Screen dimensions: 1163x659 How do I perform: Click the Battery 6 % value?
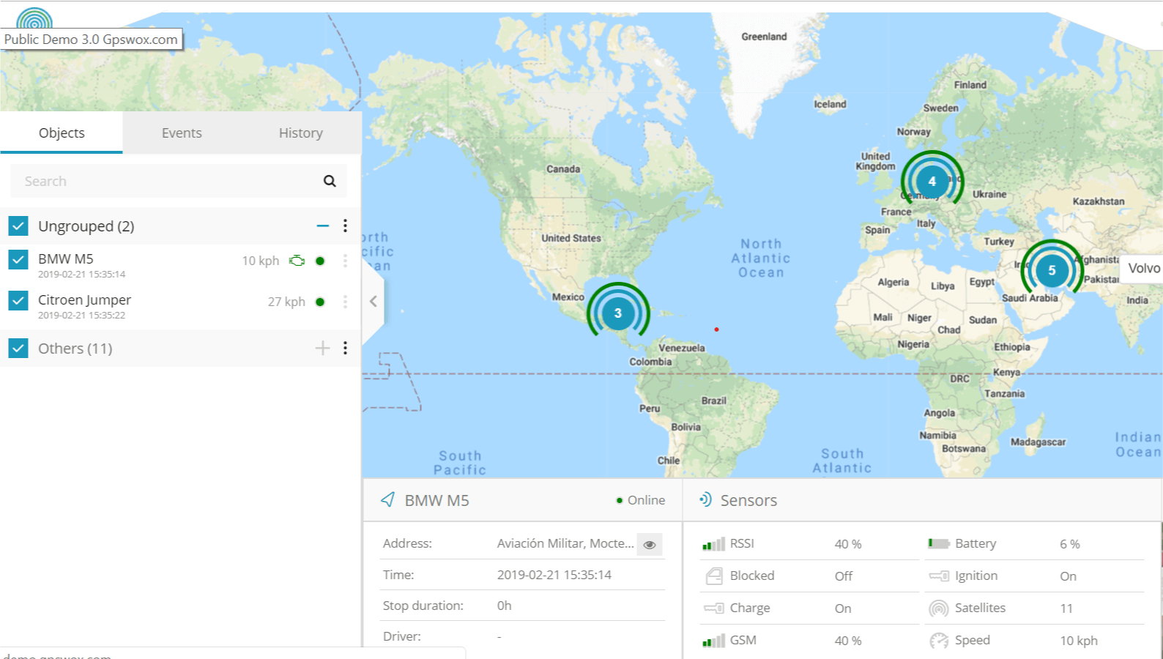[x=1070, y=544]
